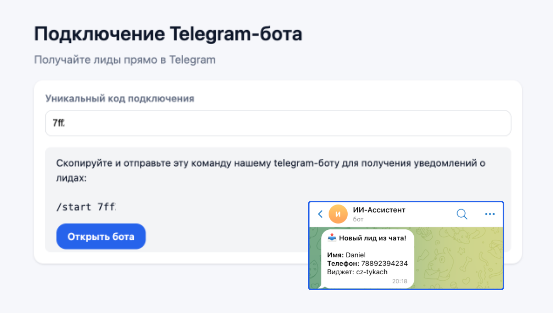Click the phone number 78892394234

pos(384,263)
